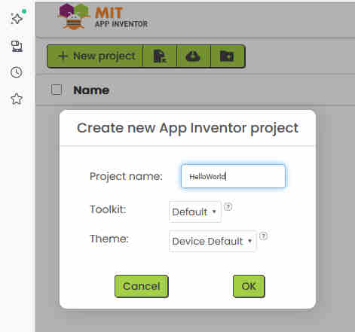Viewport: 355px width, 332px height.
Task: Click the Project name: label
Action: tap(126, 176)
